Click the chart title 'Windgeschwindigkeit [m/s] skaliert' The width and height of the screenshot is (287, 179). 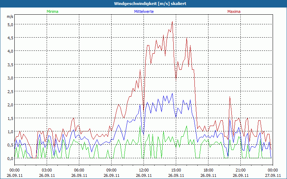(x=150, y=4)
